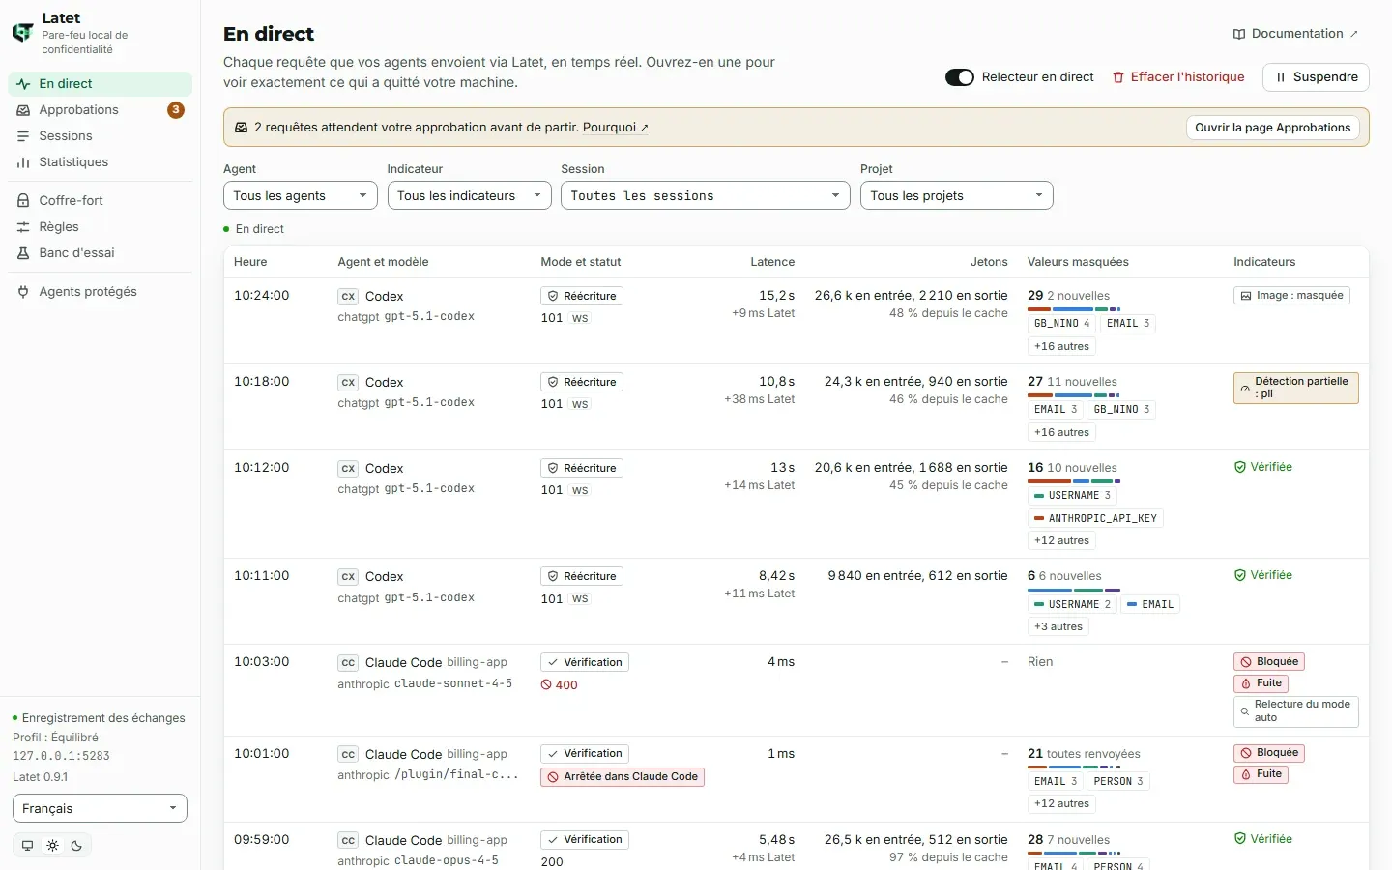Click the Approbations badge showing 3
The height and width of the screenshot is (870, 1392).
[176, 110]
